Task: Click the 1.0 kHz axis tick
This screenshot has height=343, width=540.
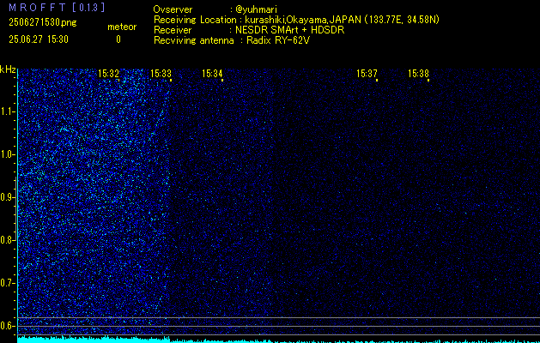Action: click(8, 154)
